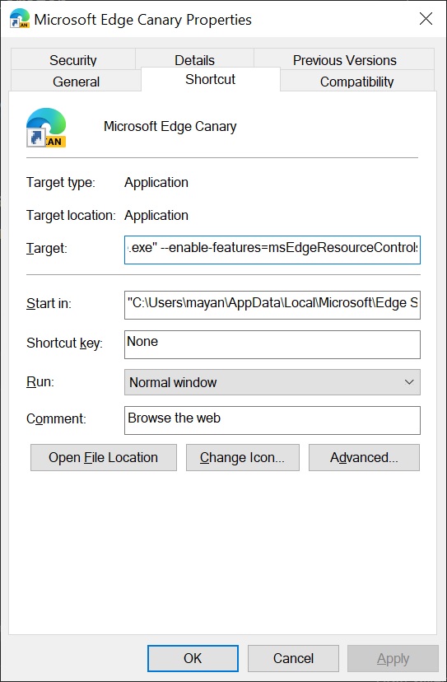The height and width of the screenshot is (682, 447).
Task: Go to the Compatibility tab
Action: point(357,82)
